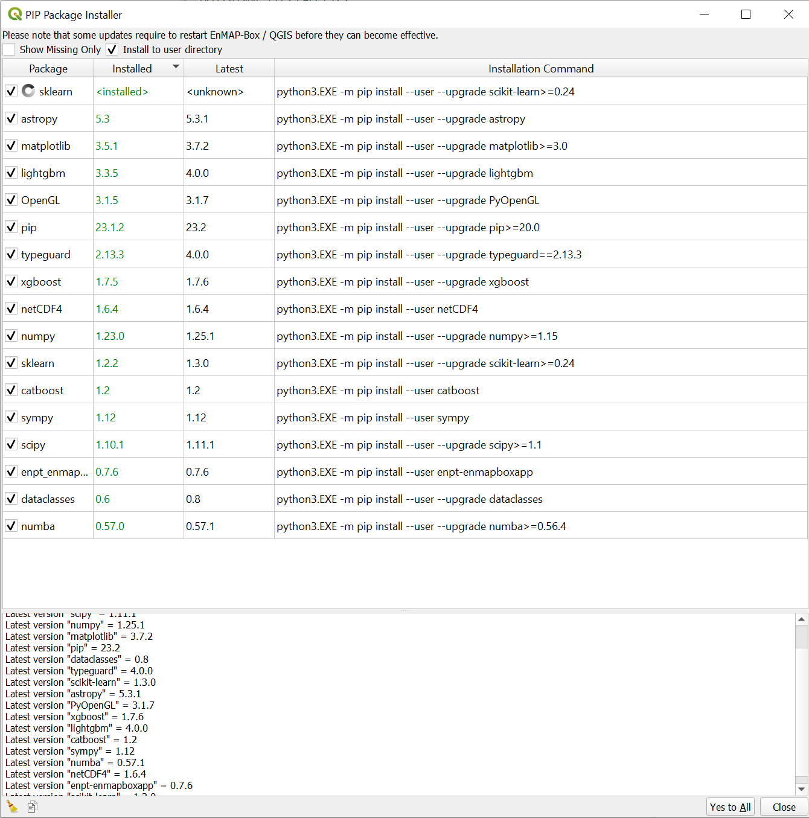Uncheck the scipy package
The image size is (809, 818).
(11, 444)
